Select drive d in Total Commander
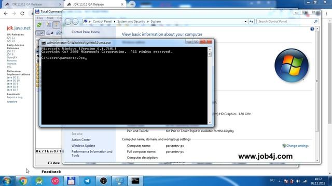Image resolution: width=332 pixels, height=186 pixels. [50, 33]
